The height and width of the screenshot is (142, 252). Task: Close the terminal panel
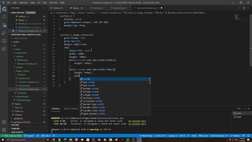249,109
